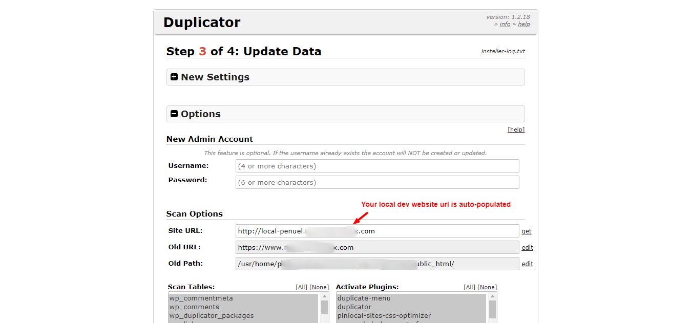Select wp_comments in Scan Tables

[243, 307]
